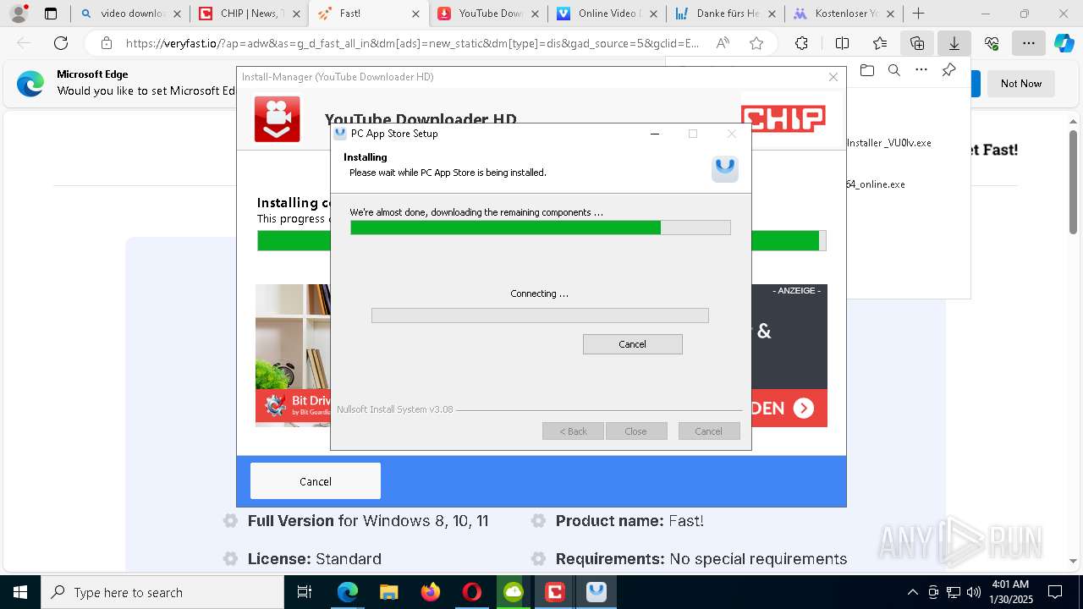
Task: Open the 64_online.exe download entry
Action: click(876, 184)
